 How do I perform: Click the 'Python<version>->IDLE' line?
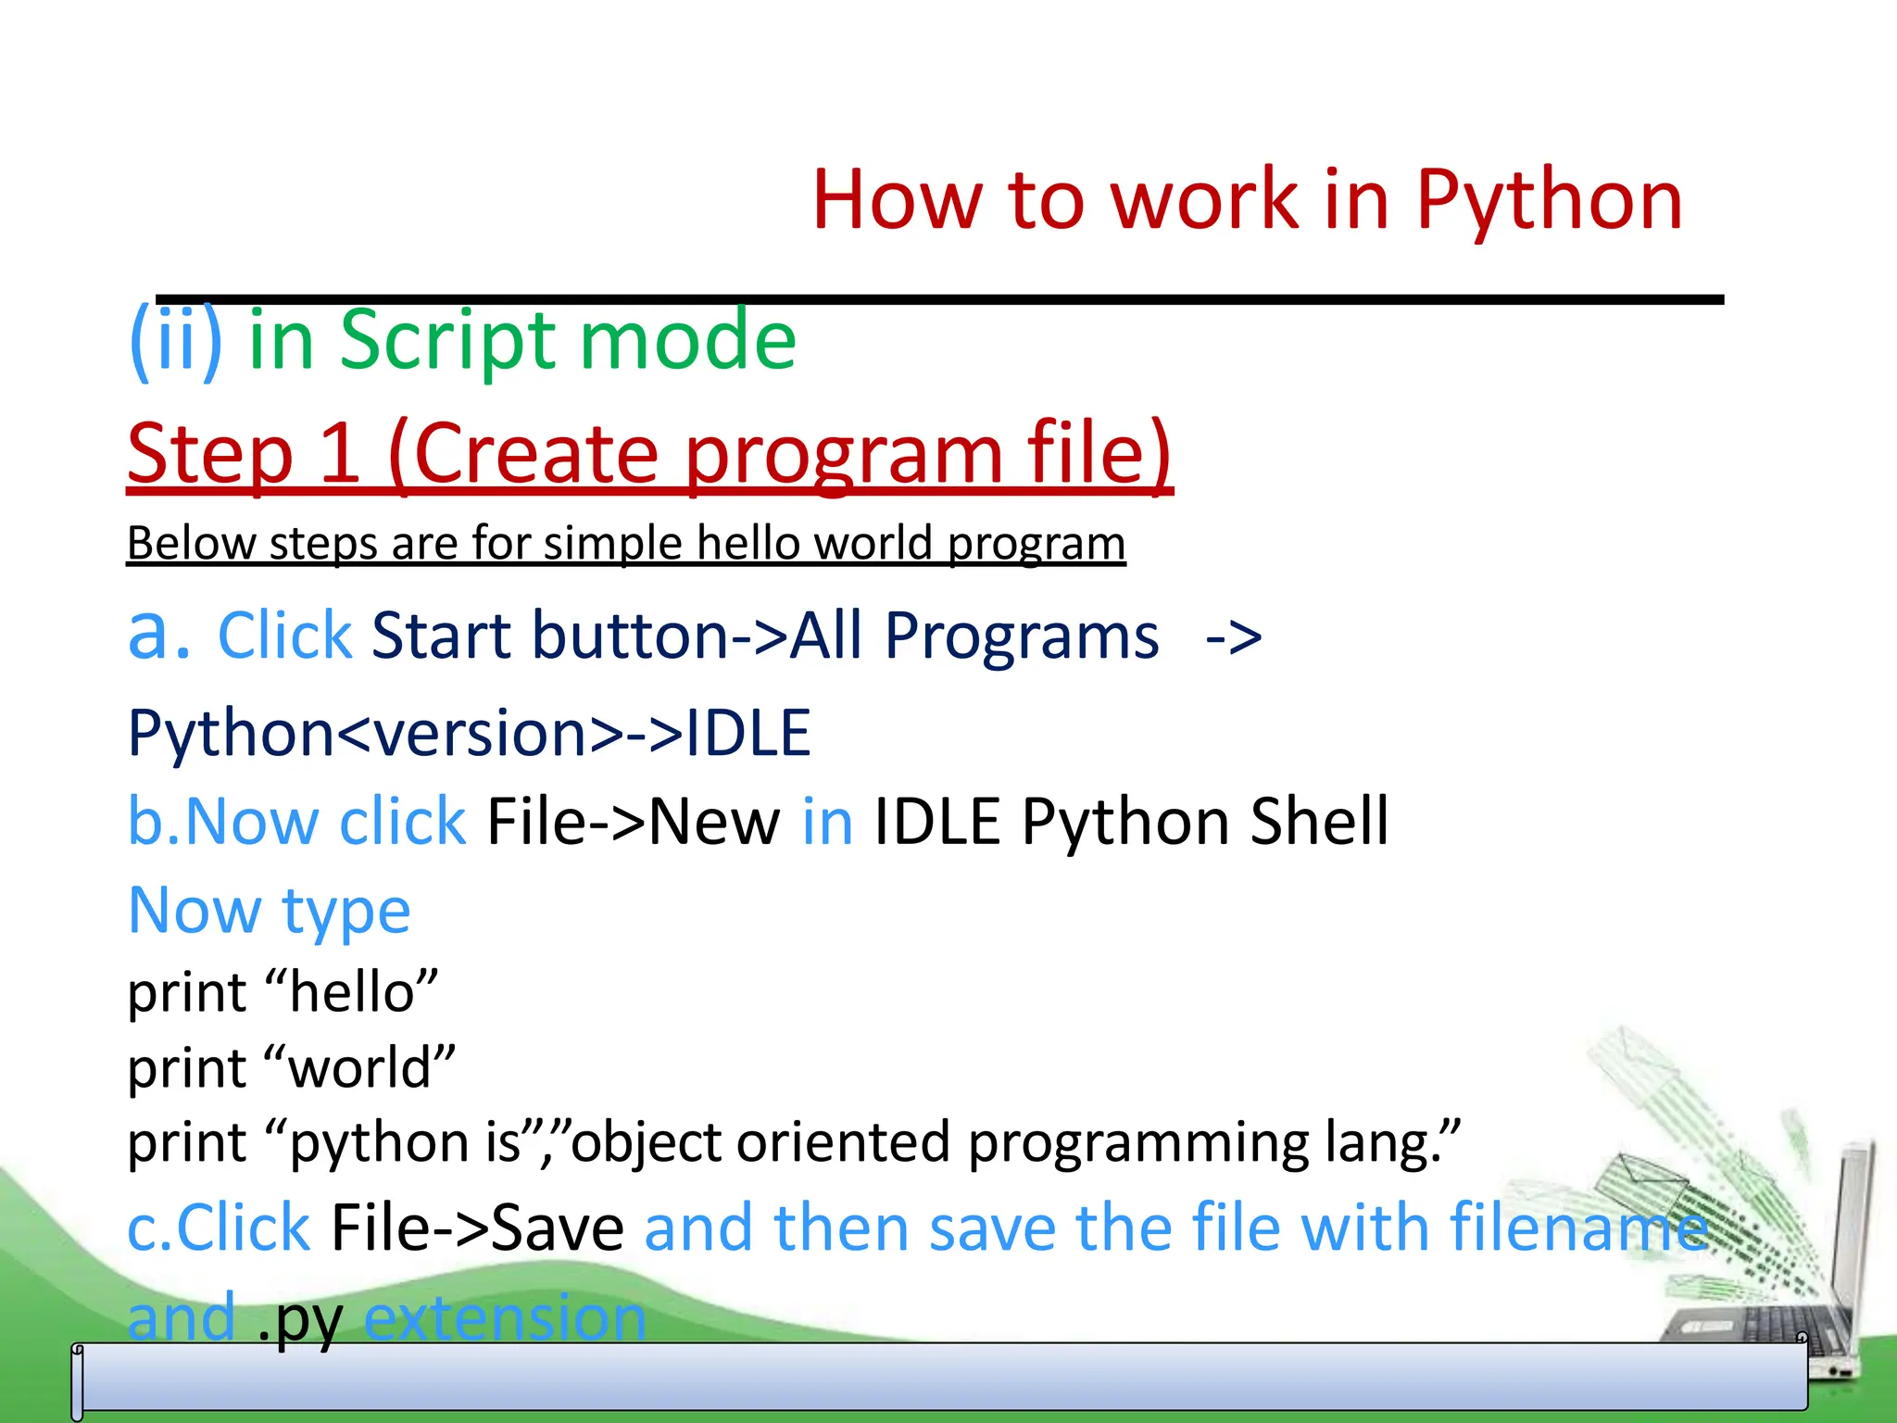[469, 733]
